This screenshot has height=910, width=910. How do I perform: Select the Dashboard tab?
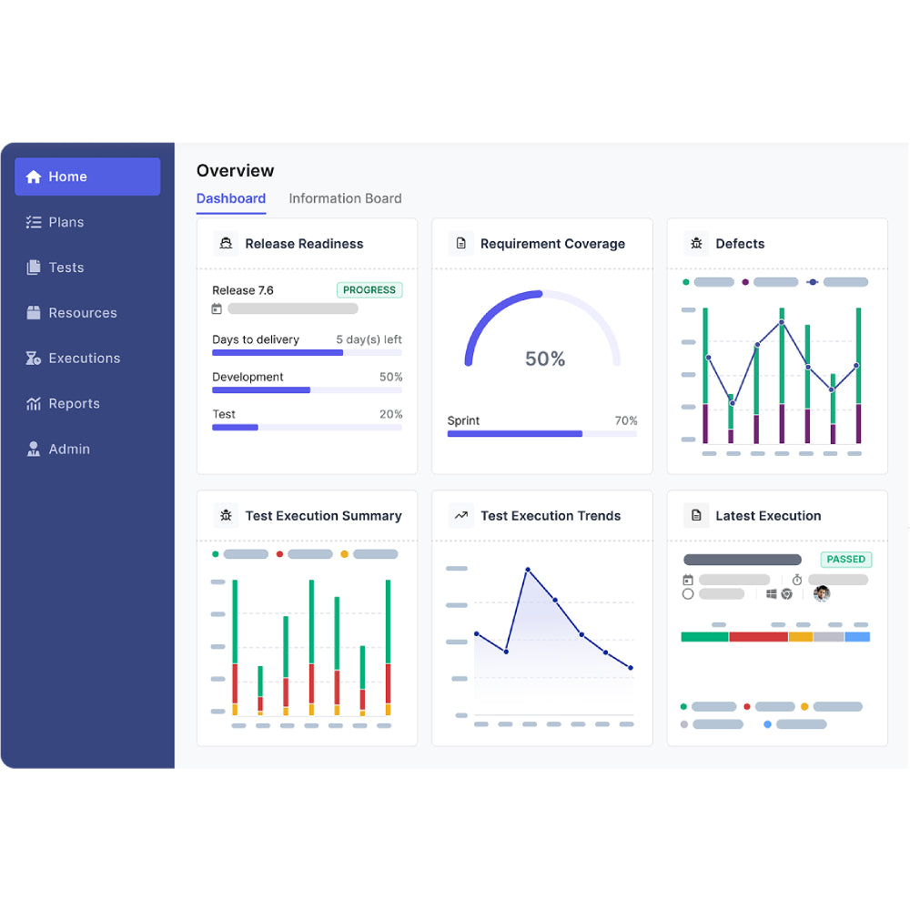pos(231,198)
